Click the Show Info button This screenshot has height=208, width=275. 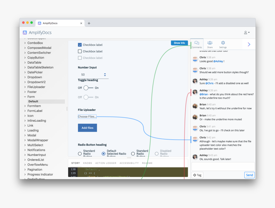[x=179, y=43]
